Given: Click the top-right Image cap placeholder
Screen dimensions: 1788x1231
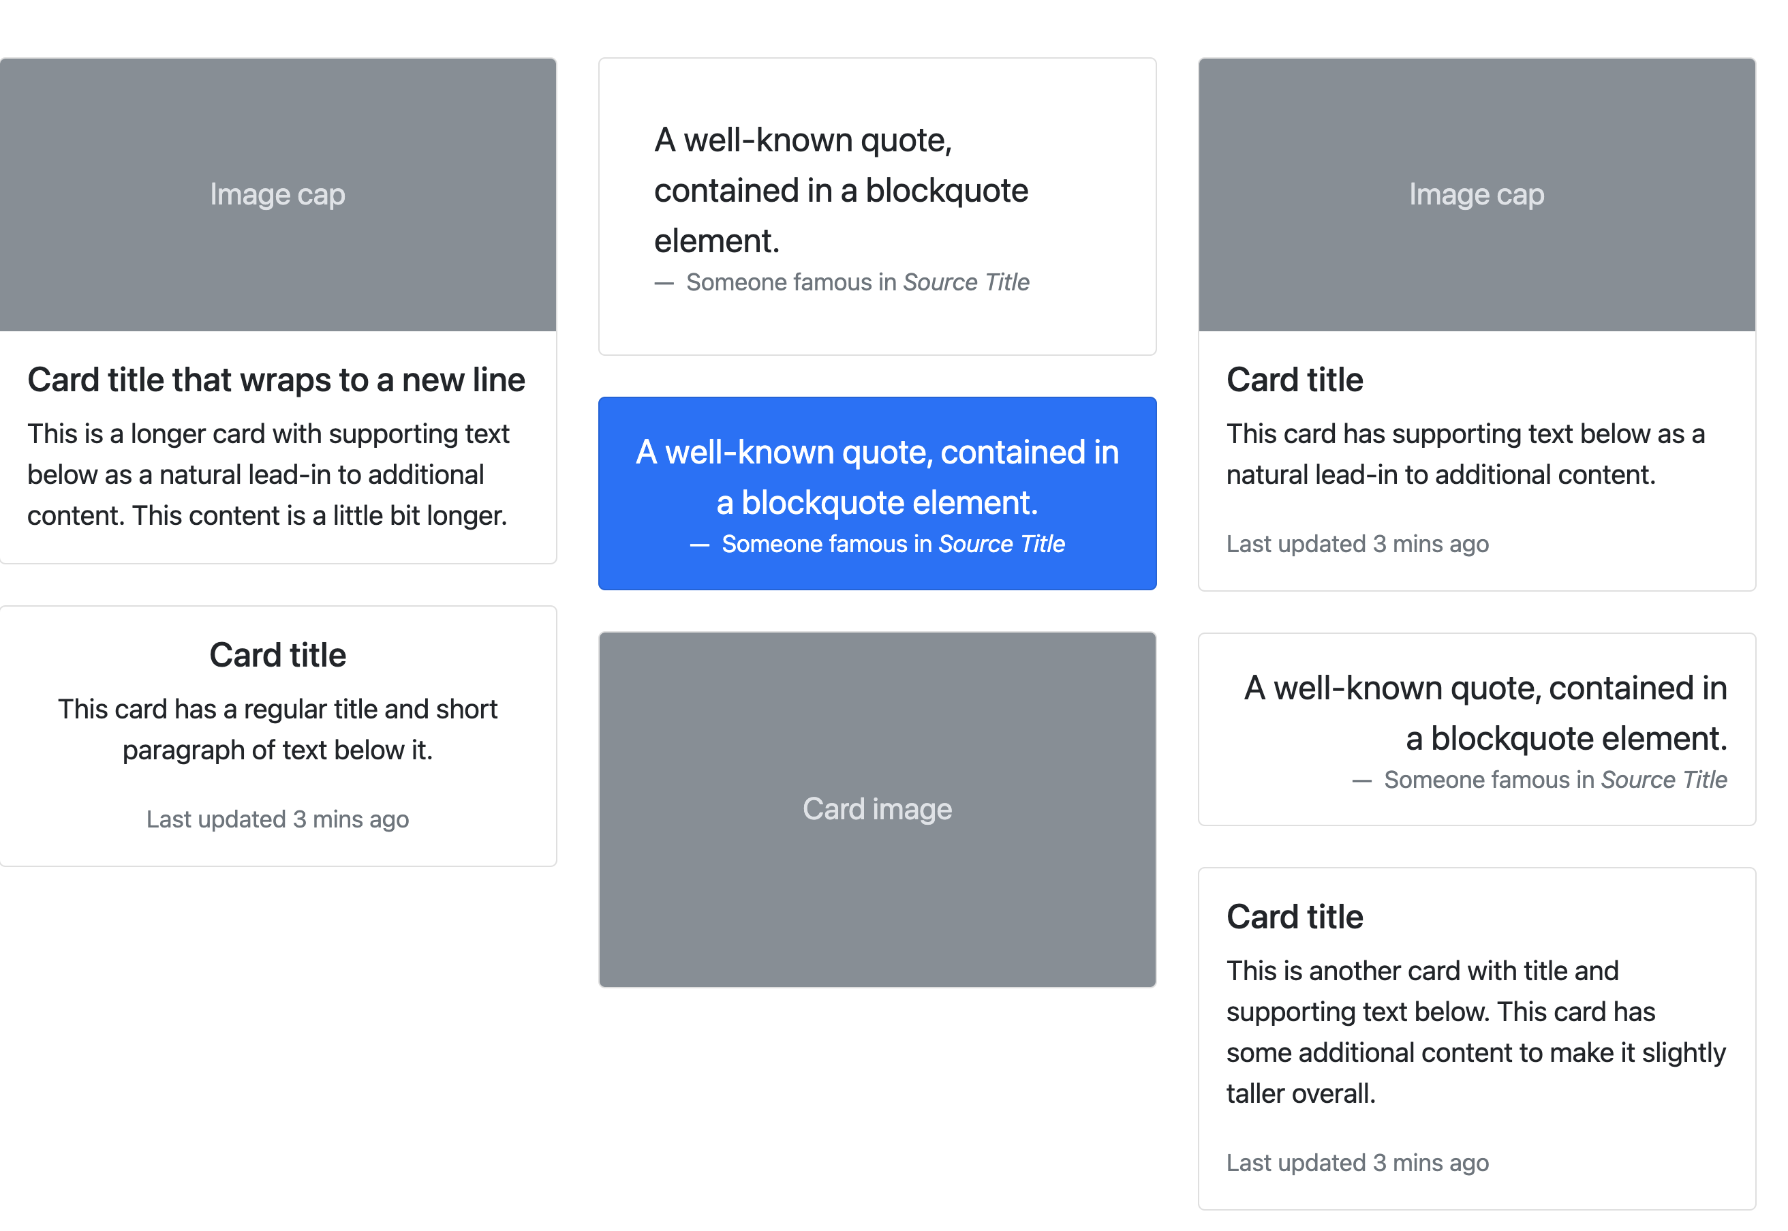Looking at the screenshot, I should click(1477, 194).
